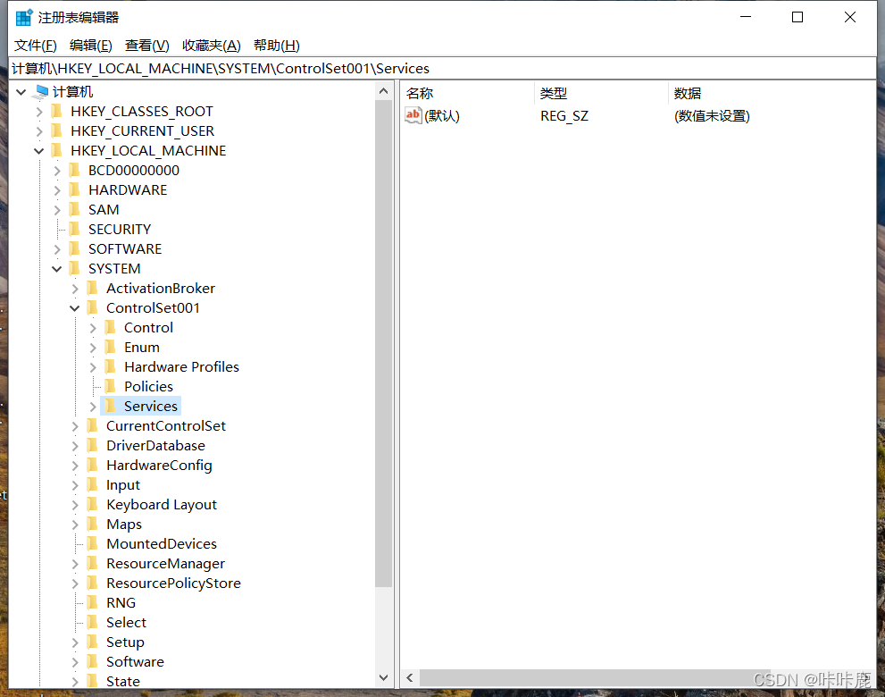This screenshot has height=697, width=885.
Task: Click the Policies folder icon
Action: pos(111,386)
